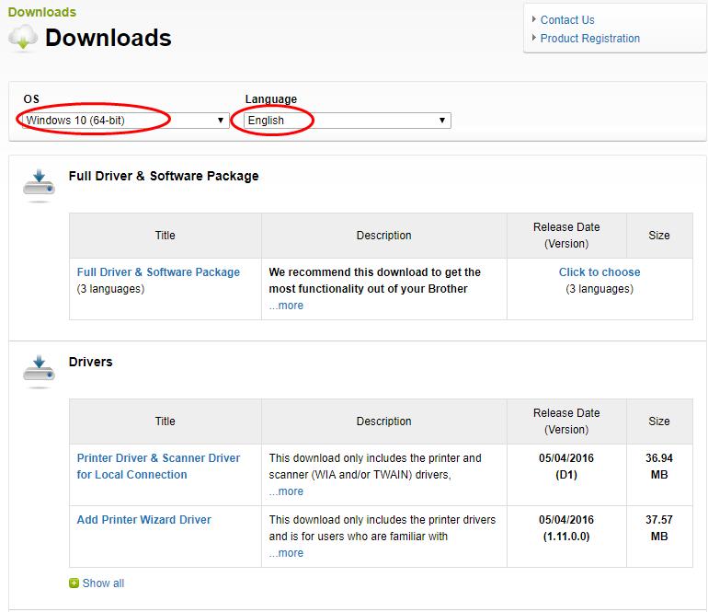Click the arrow bullet next to Contact Us
Image resolution: width=708 pixels, height=612 pixels.
tap(534, 20)
